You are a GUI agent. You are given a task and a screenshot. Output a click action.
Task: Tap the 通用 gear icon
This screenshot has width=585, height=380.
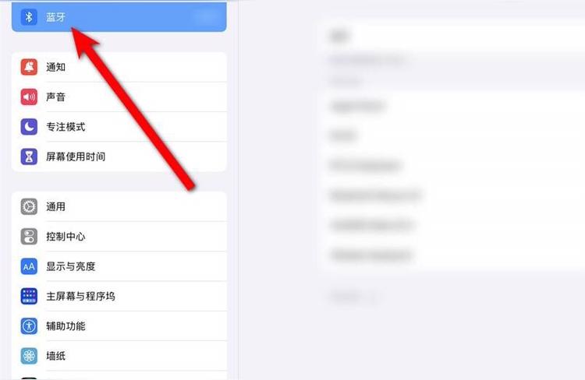(x=29, y=207)
